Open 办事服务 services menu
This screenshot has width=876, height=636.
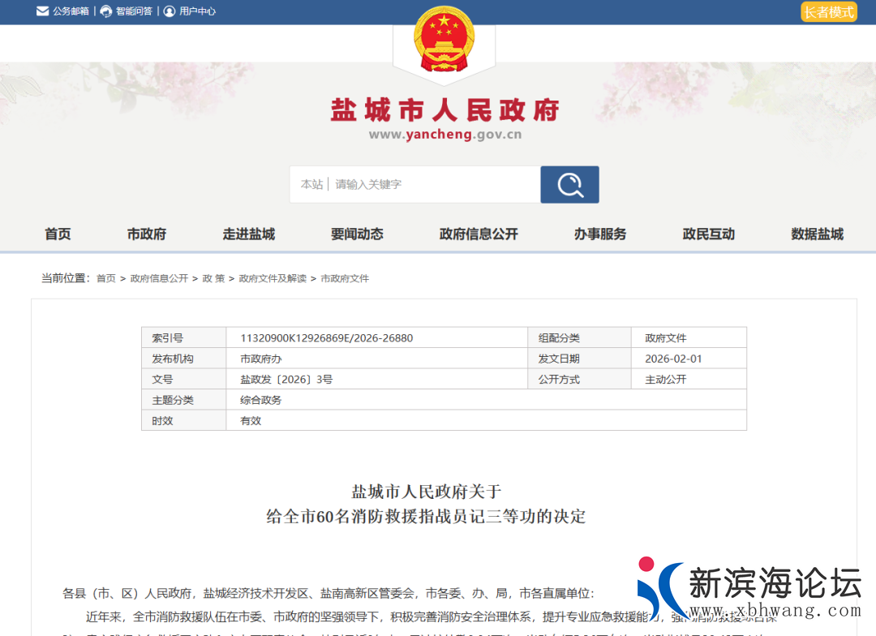click(600, 234)
